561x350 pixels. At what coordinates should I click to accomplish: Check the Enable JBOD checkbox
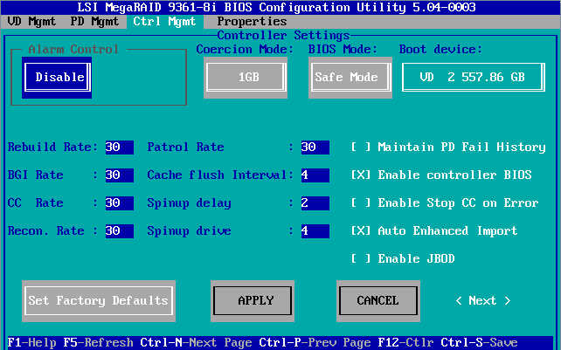coord(360,259)
